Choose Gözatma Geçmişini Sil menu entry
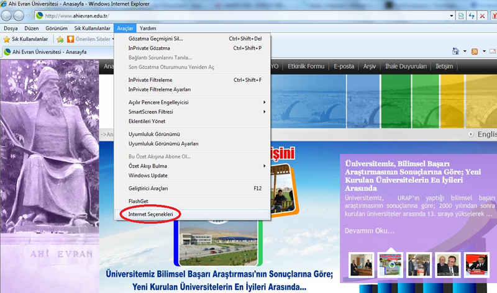This screenshot has height=293, width=497. [193, 38]
